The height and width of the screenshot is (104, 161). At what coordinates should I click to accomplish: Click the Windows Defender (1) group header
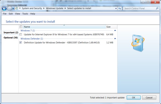[x=32, y=39]
